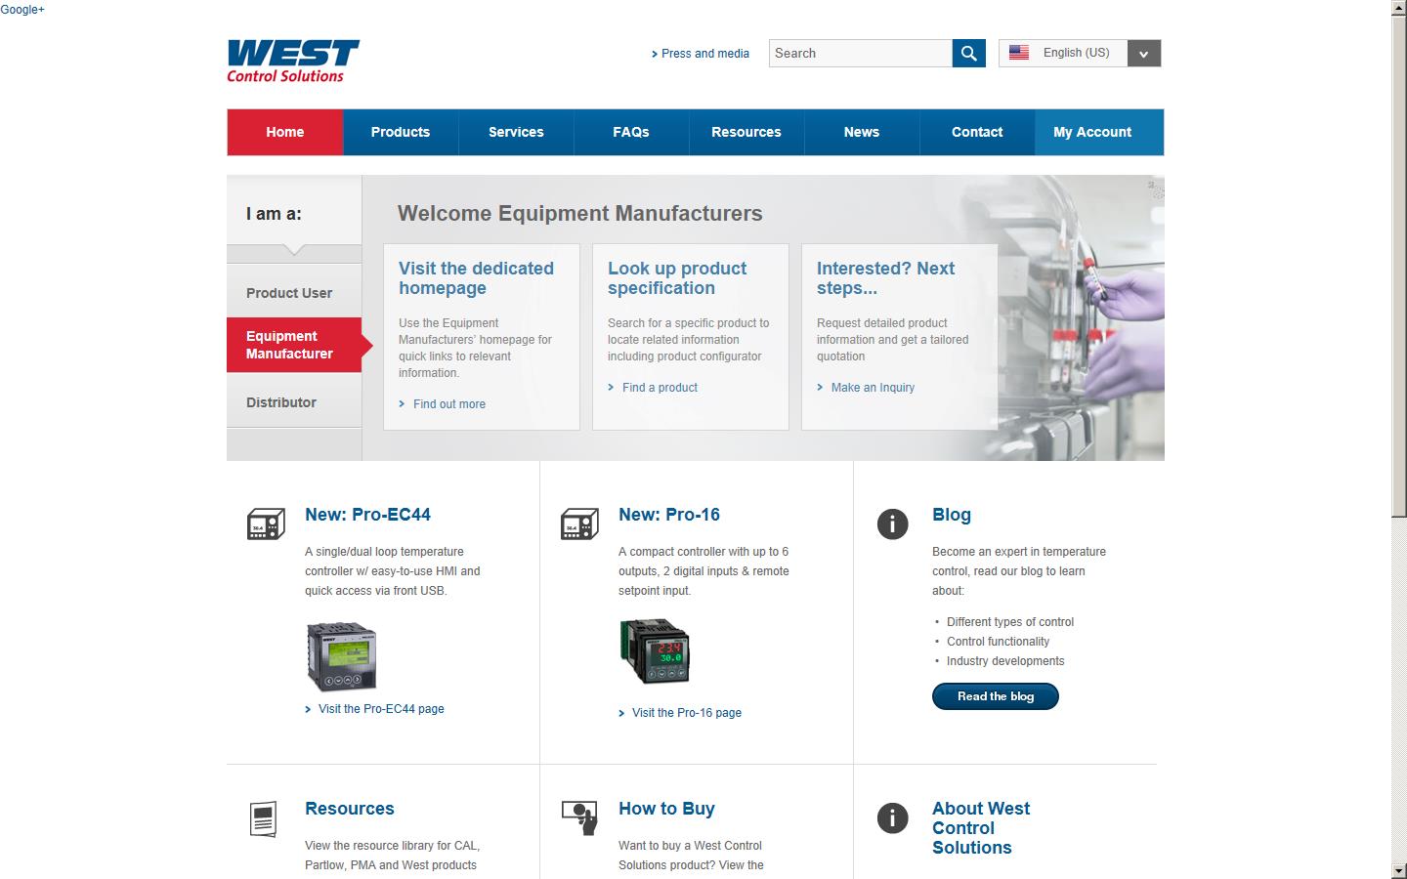Click the New: Pro-16 heading
1407x879 pixels.
click(669, 515)
